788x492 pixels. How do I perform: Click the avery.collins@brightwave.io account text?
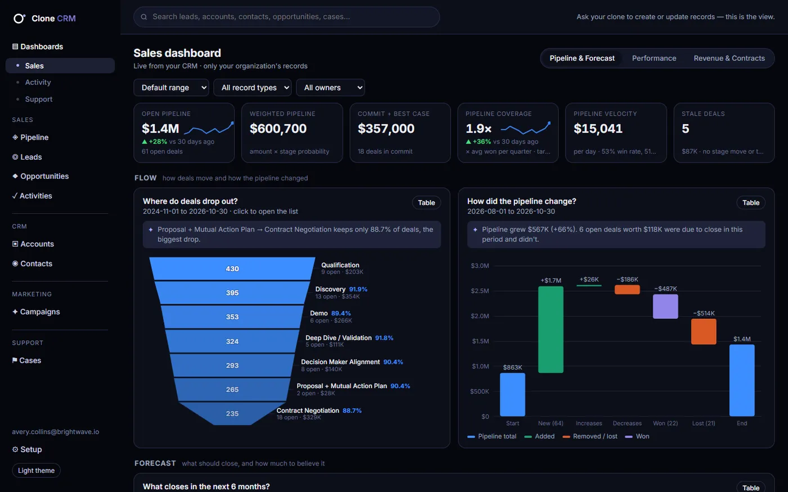(x=56, y=432)
